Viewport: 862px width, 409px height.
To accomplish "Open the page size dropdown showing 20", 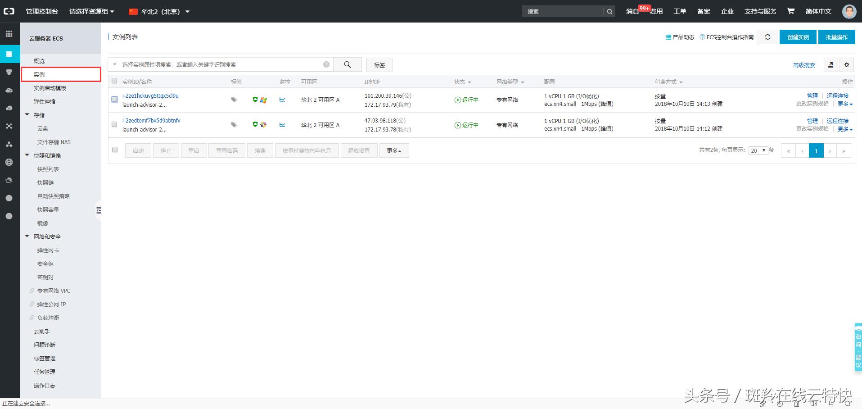I will [x=758, y=150].
